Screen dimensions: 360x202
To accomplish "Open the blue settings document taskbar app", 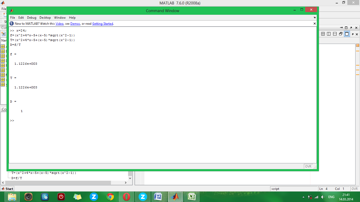I will (45, 197).
